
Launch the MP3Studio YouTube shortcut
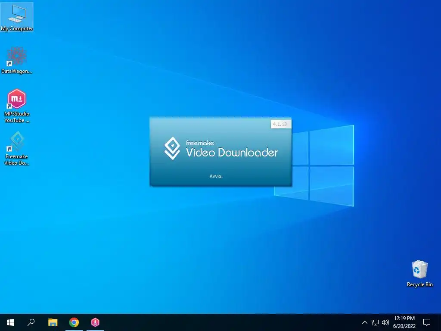click(17, 106)
